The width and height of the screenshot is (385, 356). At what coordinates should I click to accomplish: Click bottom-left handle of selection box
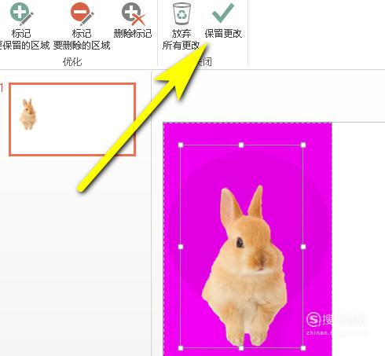click(181, 348)
